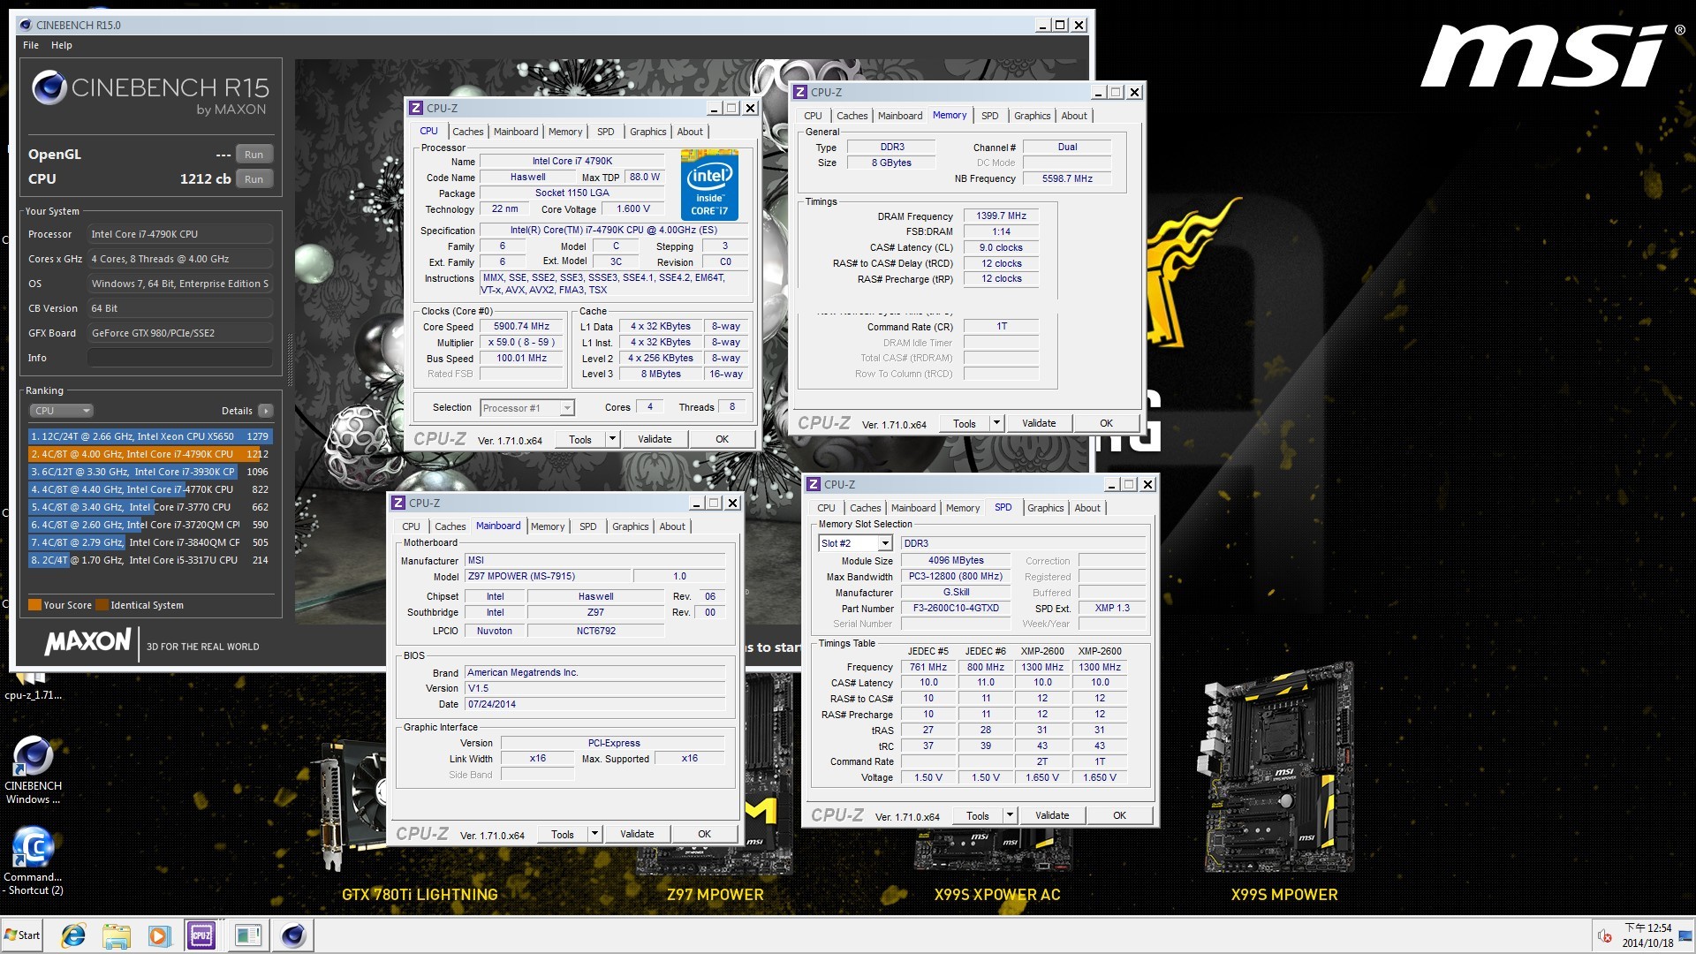This screenshot has width=1696, height=954.
Task: Select ranking row i7-3930K score 1096
Action: tap(149, 472)
